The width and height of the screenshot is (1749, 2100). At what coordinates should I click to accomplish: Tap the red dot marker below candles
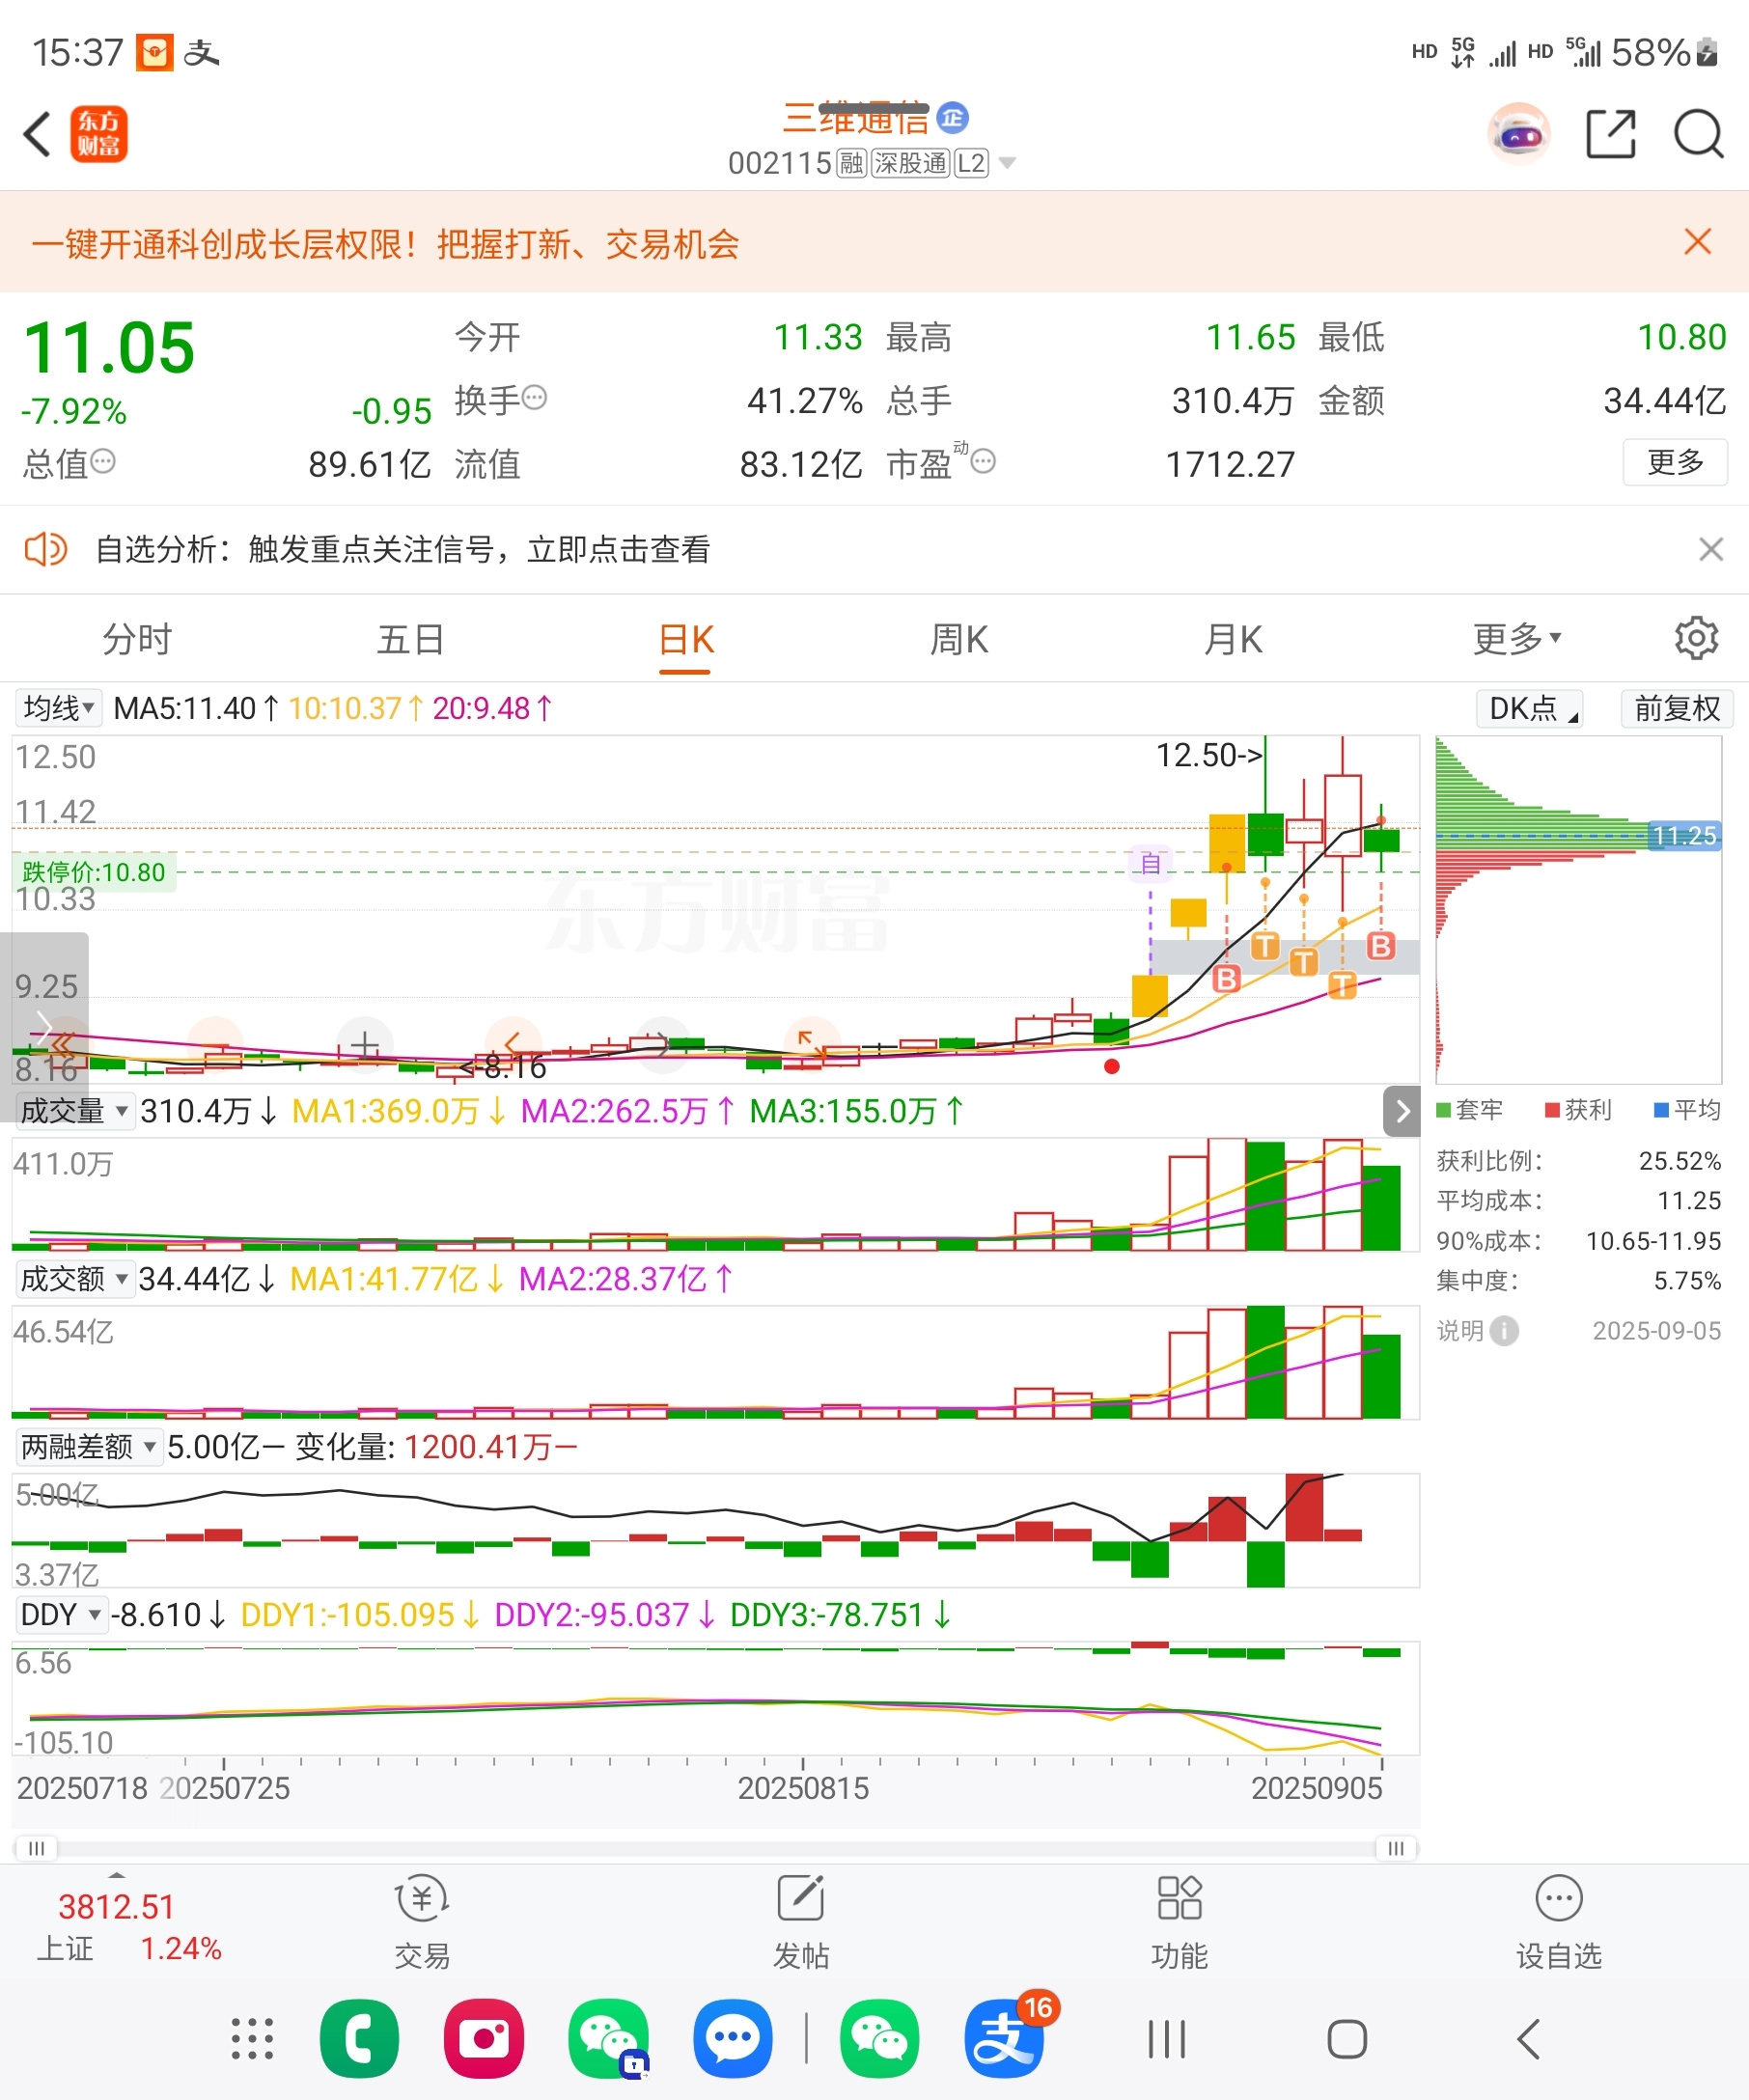tap(1111, 1067)
